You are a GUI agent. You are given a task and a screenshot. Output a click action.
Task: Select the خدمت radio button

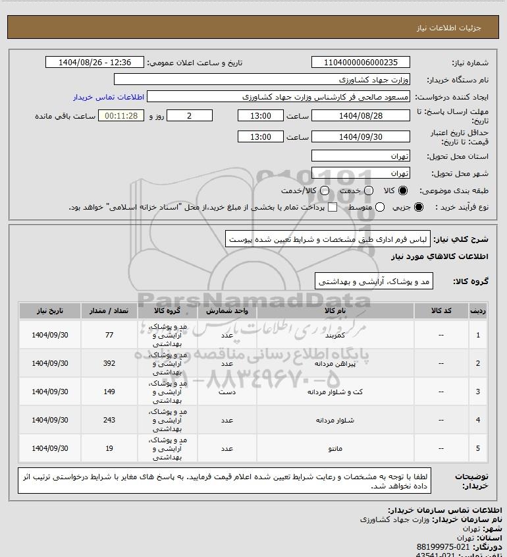tap(369, 191)
